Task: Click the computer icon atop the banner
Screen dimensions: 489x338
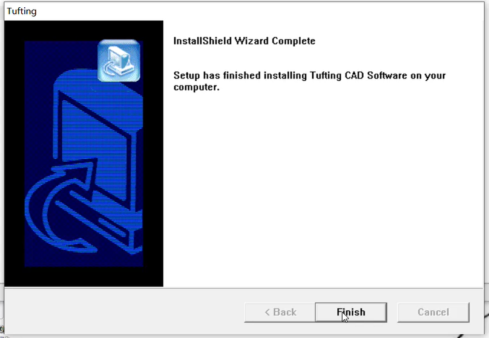Action: click(119, 60)
